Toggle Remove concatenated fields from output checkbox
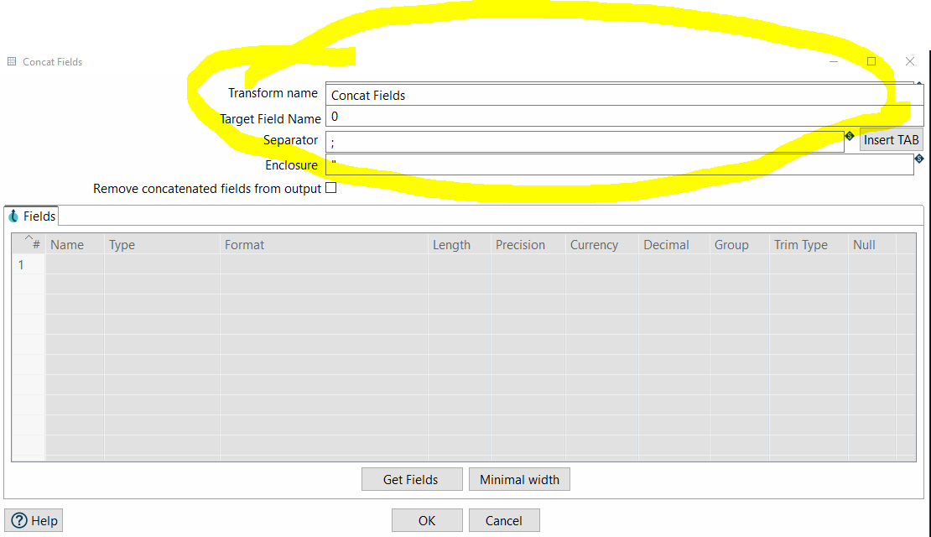The width and height of the screenshot is (931, 537). click(x=331, y=188)
